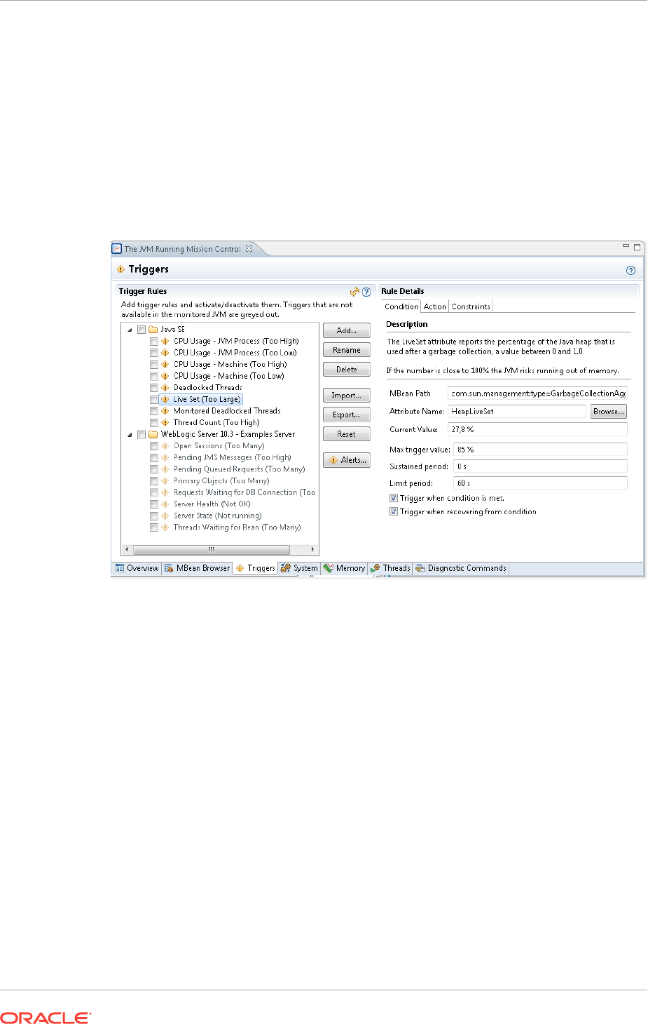
Task: Select Monitored Deadlocked Threads rule
Action: tap(227, 411)
